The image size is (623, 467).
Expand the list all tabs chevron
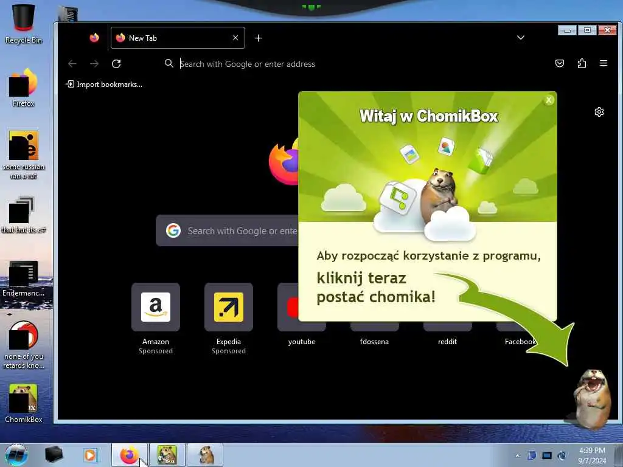pyautogui.click(x=521, y=38)
